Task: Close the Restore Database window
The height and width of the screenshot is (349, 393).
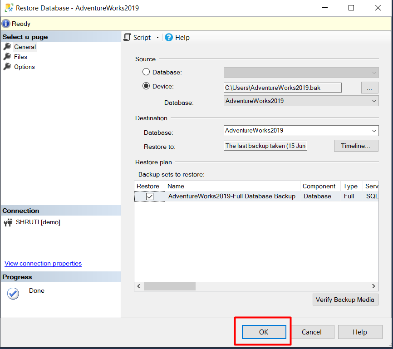Action: click(378, 8)
